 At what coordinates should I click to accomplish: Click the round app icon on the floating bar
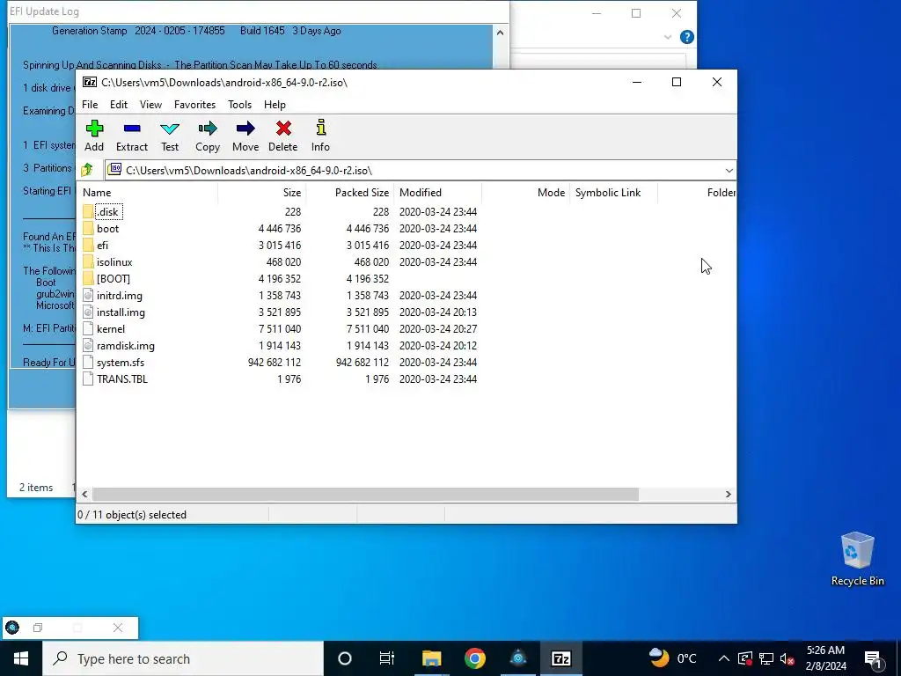[12, 628]
